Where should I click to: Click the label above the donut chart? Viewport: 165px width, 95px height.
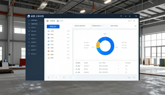105,34
